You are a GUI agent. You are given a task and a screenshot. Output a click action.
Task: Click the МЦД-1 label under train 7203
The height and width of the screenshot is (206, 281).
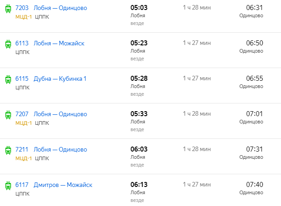point(24,17)
